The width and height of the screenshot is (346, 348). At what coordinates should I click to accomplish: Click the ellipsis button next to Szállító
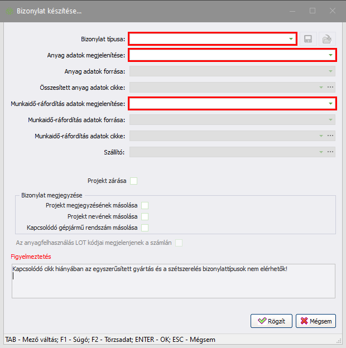(330, 152)
